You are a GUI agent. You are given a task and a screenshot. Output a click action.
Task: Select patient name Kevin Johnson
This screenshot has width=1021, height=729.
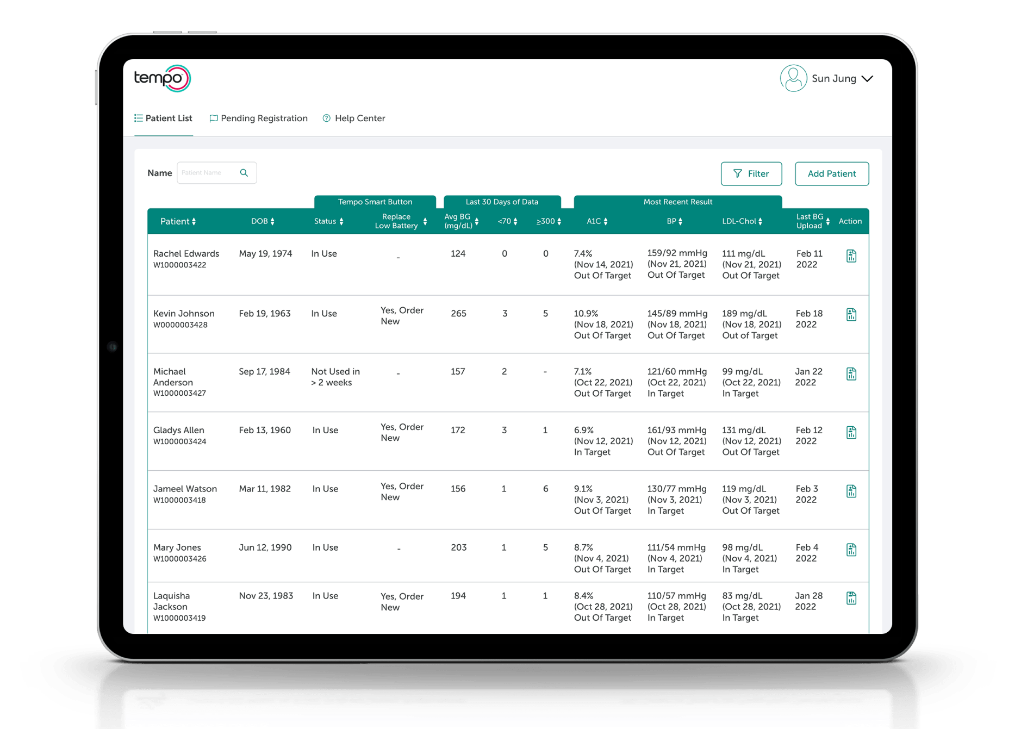click(x=184, y=314)
